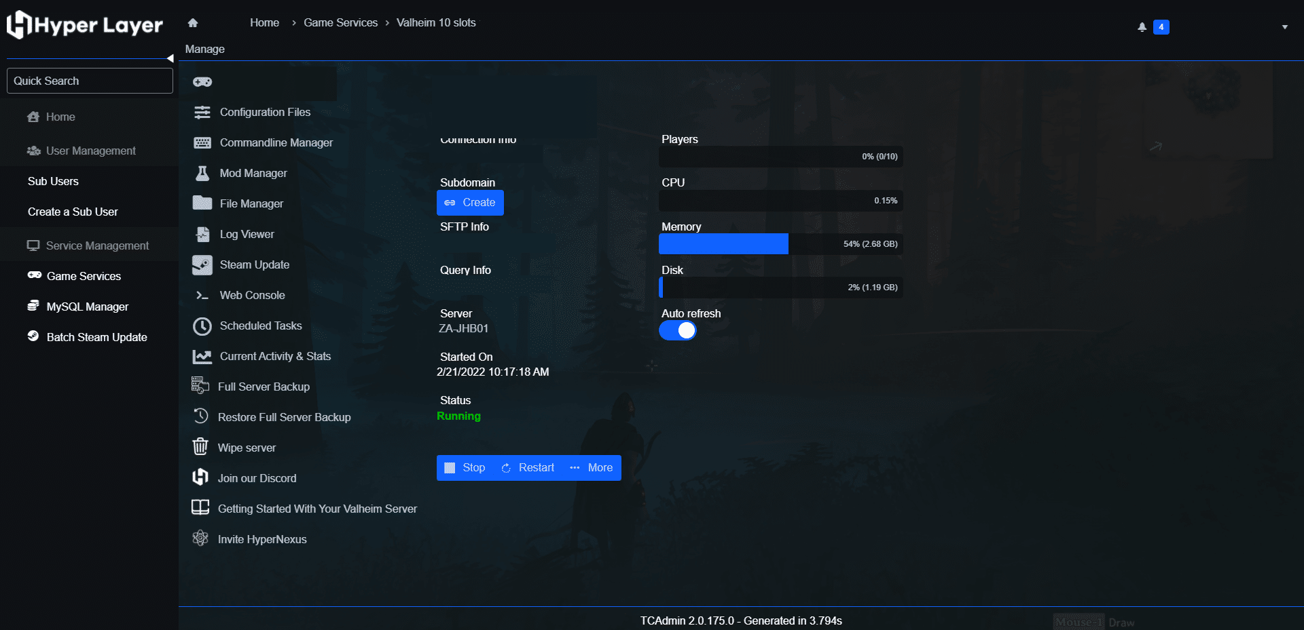The height and width of the screenshot is (630, 1304).
Task: Click the Join our Discord logo icon
Action: [x=200, y=477]
